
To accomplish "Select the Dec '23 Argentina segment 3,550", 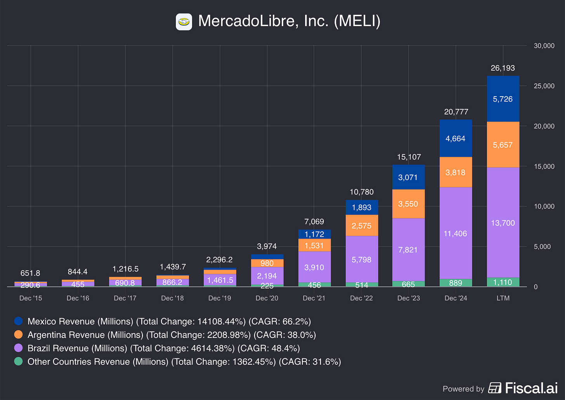I will 408,204.
